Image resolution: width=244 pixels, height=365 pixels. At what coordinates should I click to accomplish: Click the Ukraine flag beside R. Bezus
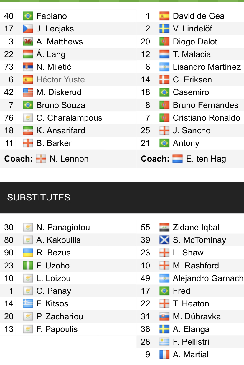click(28, 253)
